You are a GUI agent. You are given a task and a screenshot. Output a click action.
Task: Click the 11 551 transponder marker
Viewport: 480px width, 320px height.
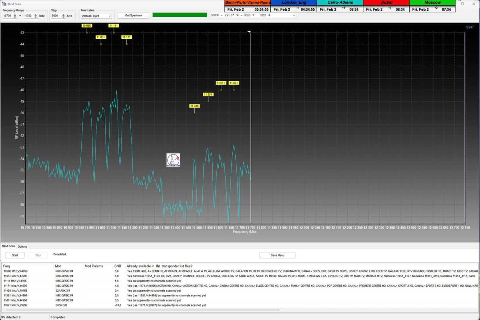click(x=208, y=95)
